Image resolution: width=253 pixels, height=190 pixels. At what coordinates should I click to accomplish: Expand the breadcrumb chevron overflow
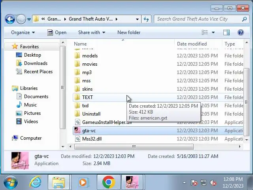43,19
